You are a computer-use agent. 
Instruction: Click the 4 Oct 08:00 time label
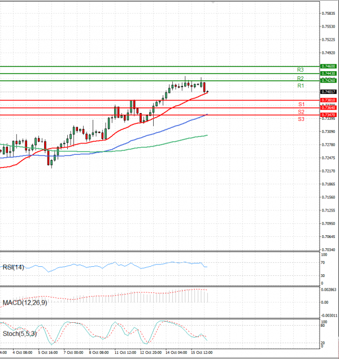(x=23, y=353)
